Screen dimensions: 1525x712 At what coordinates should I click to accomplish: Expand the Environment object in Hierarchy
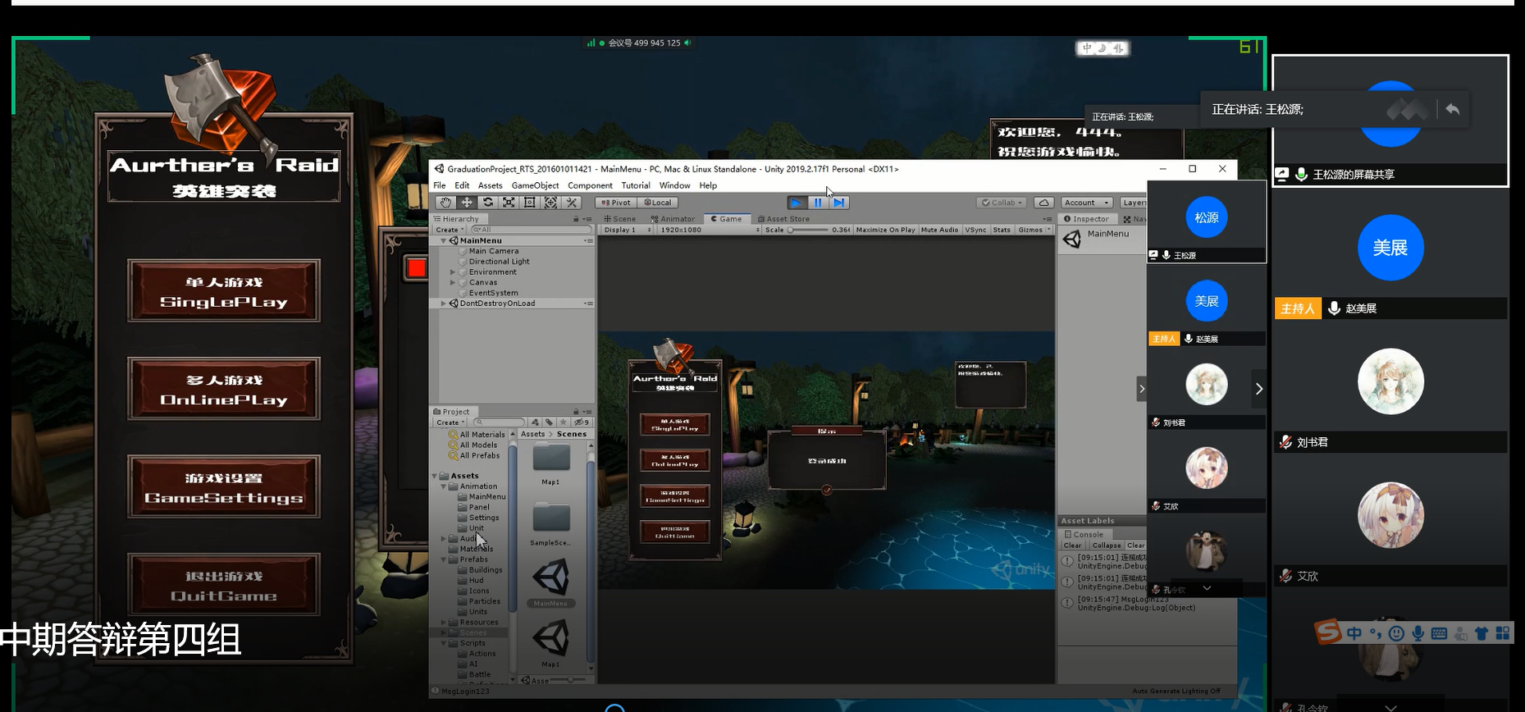[x=452, y=272]
